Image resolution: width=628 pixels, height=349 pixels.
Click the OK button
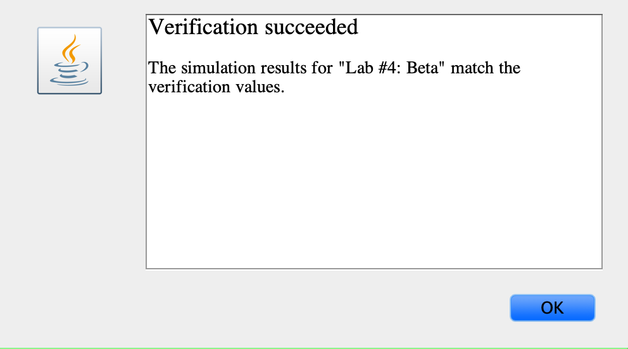point(552,308)
